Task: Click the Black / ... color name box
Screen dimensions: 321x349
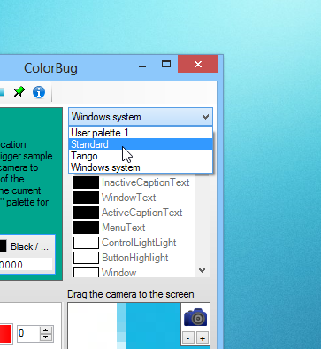Action: [x=27, y=246]
